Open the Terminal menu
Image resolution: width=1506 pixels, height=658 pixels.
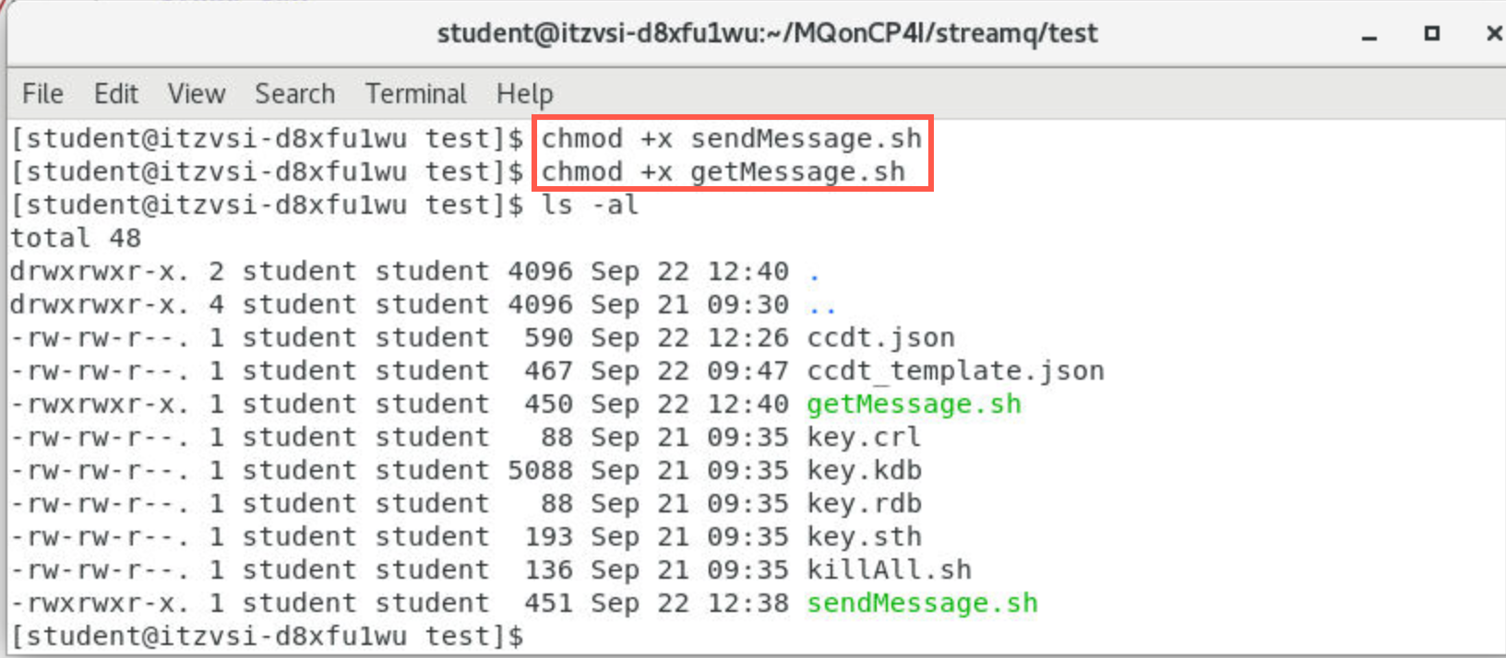coord(415,94)
